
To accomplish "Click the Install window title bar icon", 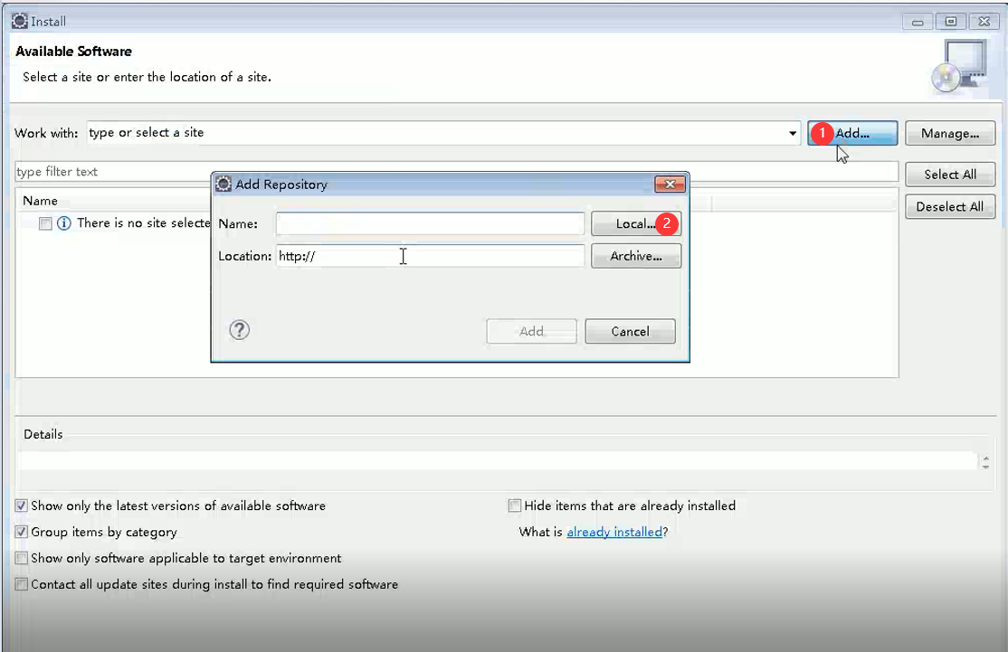I will click(x=20, y=21).
